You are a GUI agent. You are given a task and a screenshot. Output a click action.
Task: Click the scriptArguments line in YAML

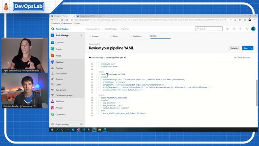(157, 87)
